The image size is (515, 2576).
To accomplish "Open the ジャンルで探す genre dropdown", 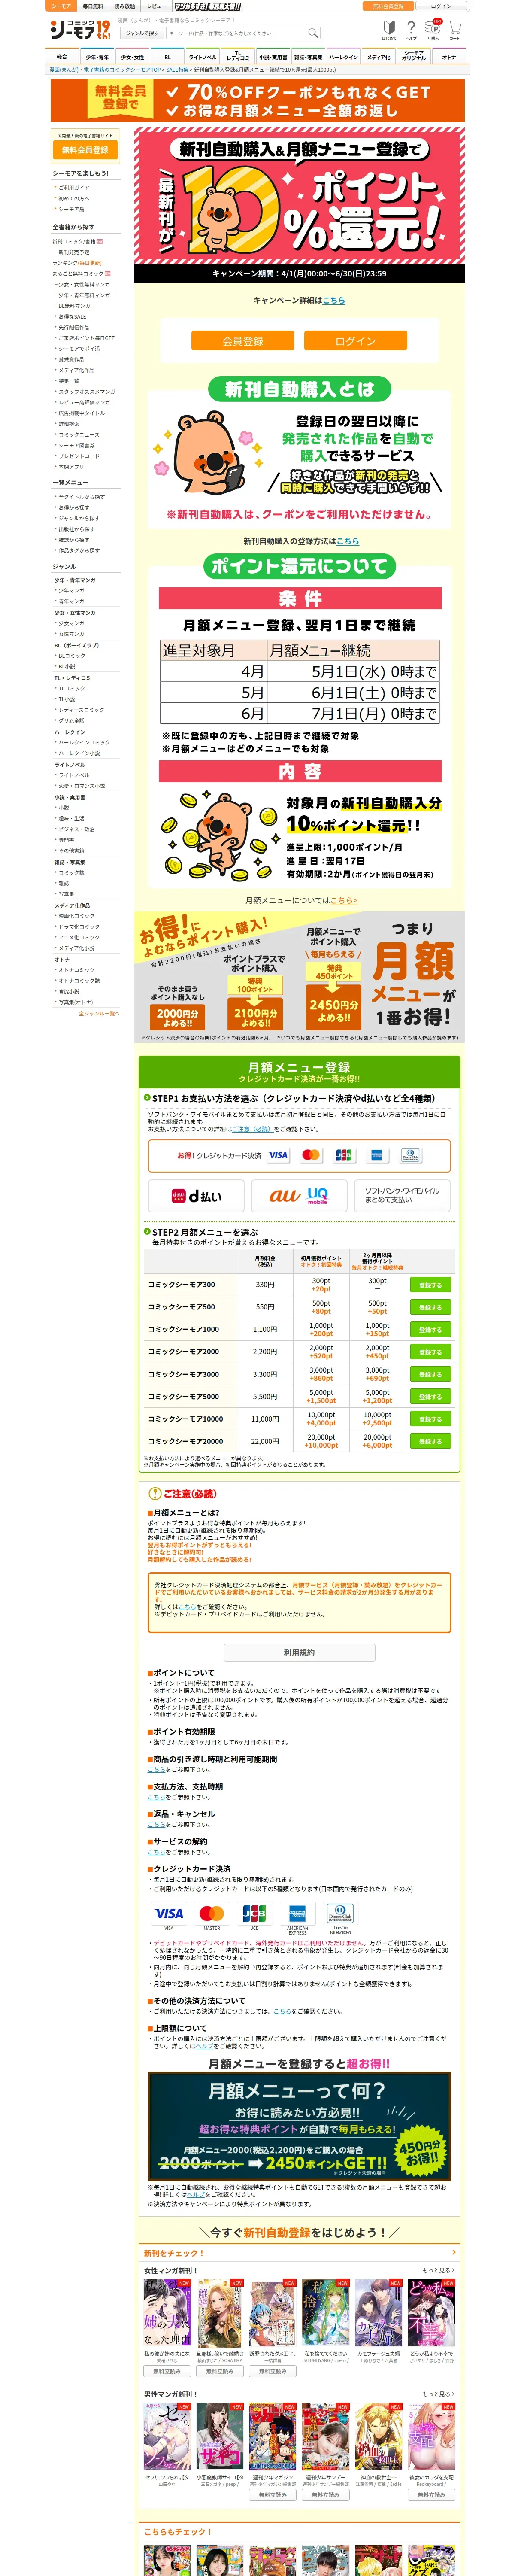I will pos(141,33).
